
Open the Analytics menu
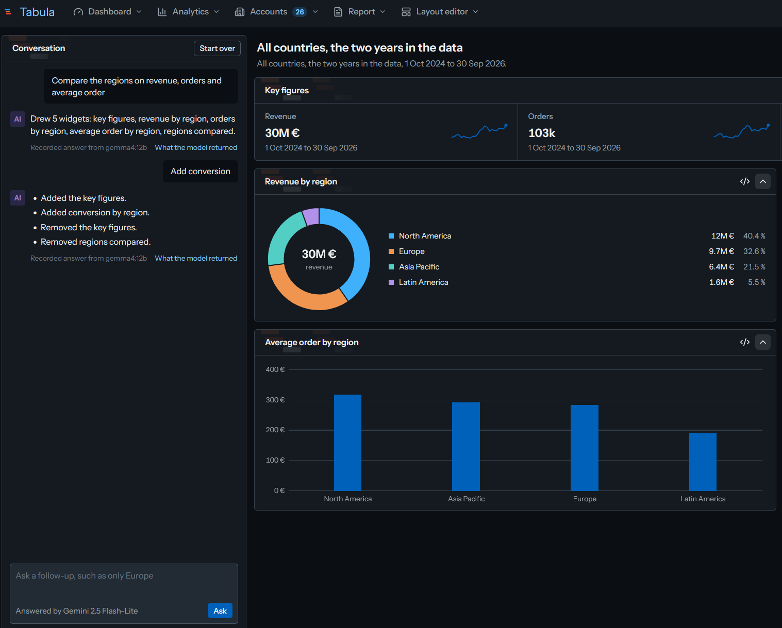click(x=188, y=12)
